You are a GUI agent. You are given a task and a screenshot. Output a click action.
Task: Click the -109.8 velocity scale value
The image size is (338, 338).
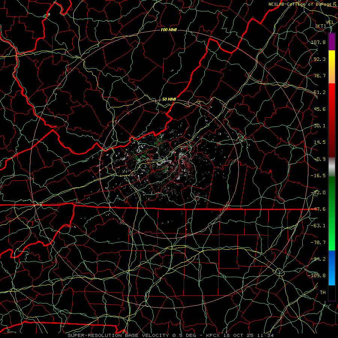click(x=317, y=276)
